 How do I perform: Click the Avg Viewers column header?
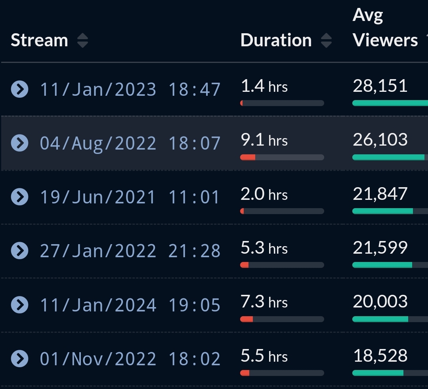click(x=385, y=28)
